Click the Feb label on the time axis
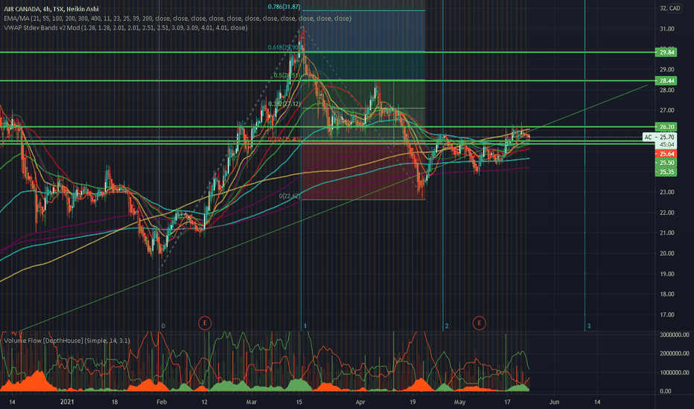This screenshot has height=409, width=694. pos(162,402)
